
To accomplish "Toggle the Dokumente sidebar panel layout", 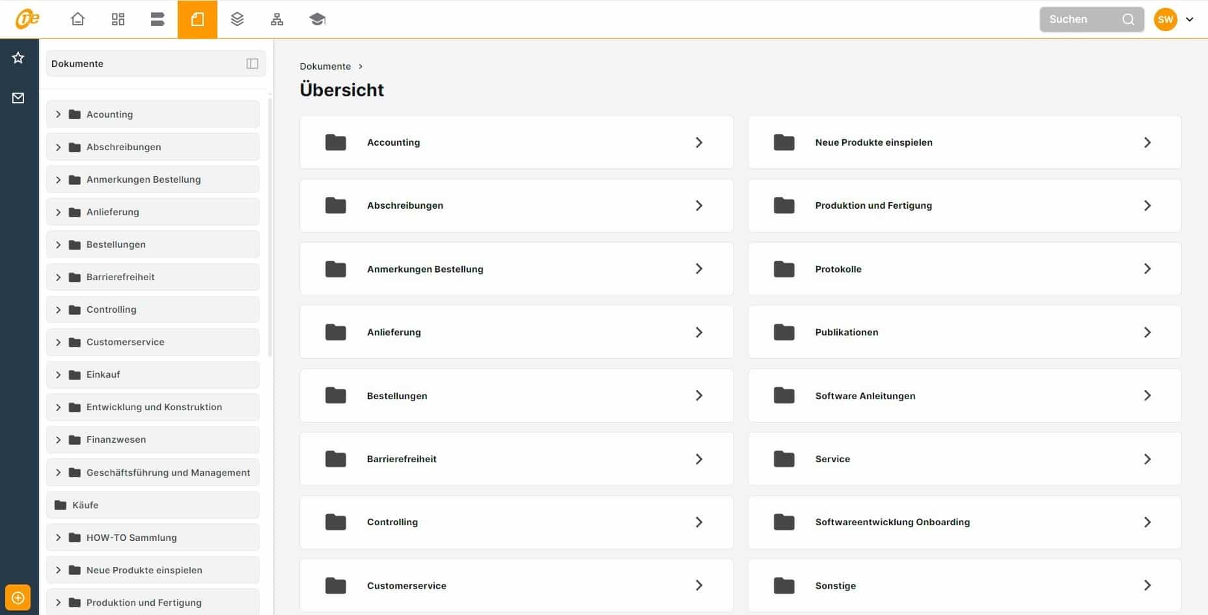I will coord(252,64).
